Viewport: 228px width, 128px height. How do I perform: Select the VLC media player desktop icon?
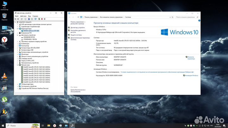[4, 77]
